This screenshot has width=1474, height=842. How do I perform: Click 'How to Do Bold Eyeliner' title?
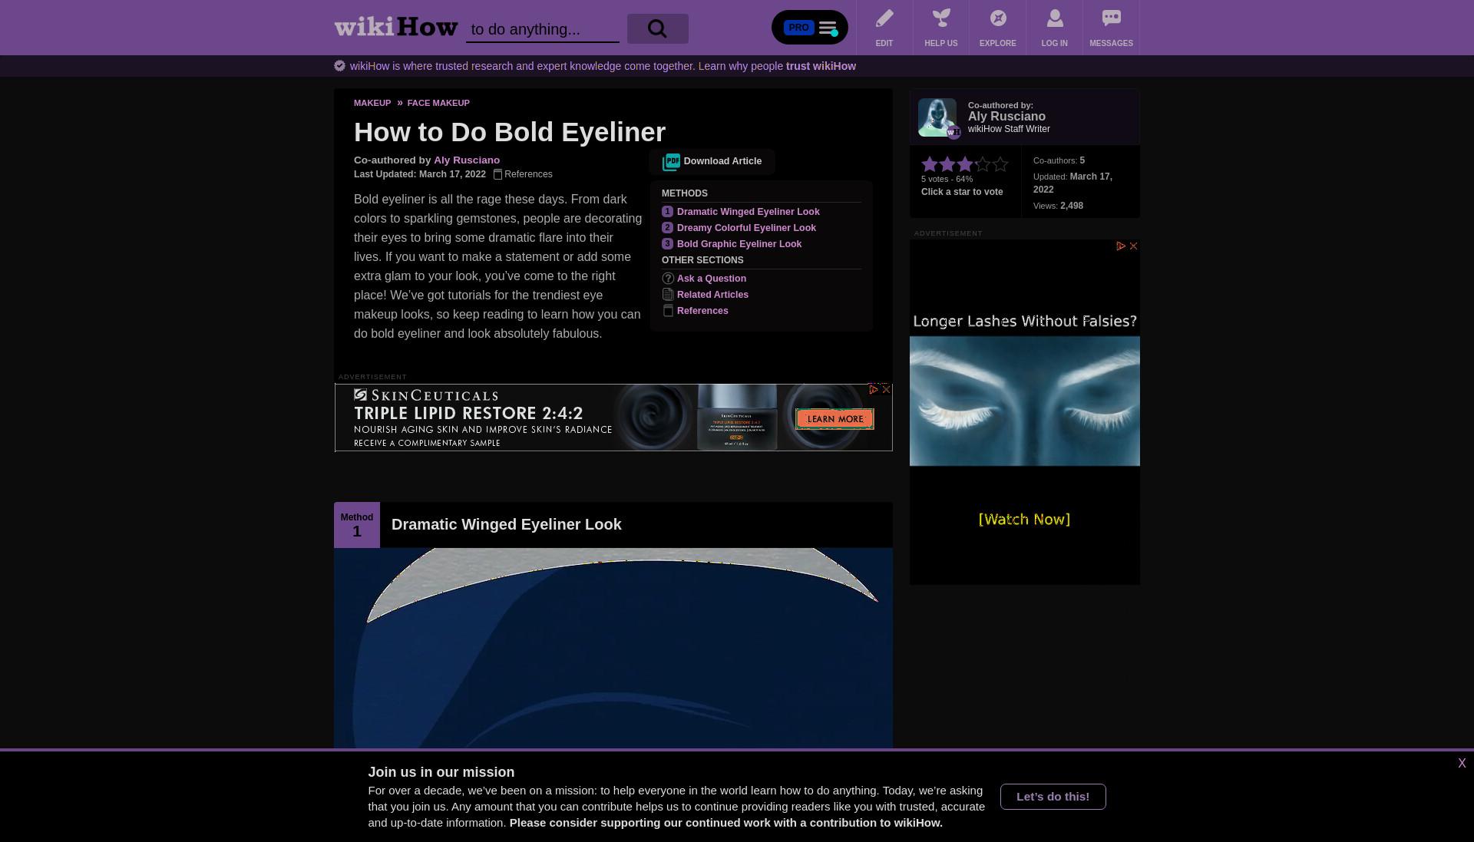tap(510, 132)
